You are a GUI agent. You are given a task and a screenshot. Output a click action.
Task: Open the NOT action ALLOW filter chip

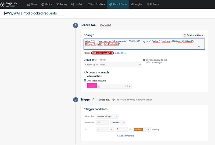(x=101, y=53)
